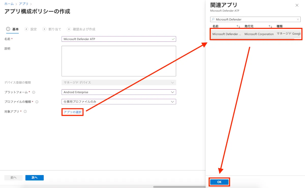Click the 種類 column header

click(280, 26)
